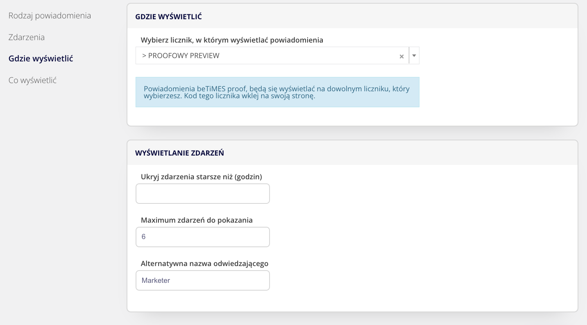Click blank space below the blue notice box

coord(277,116)
